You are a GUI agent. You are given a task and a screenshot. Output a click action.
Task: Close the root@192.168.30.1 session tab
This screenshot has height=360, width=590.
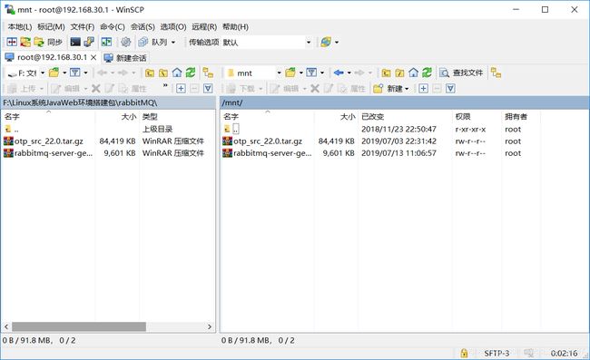[93, 57]
